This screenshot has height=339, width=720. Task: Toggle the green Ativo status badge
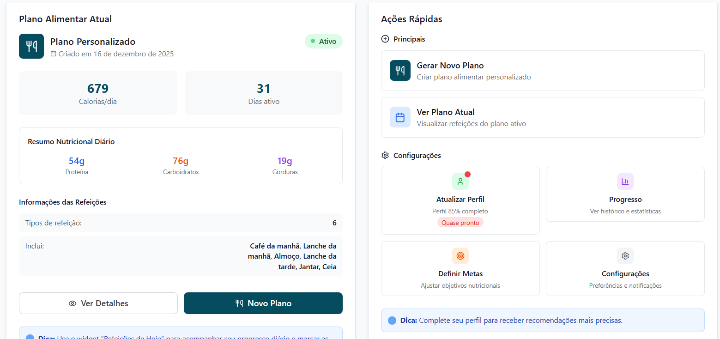(x=323, y=41)
